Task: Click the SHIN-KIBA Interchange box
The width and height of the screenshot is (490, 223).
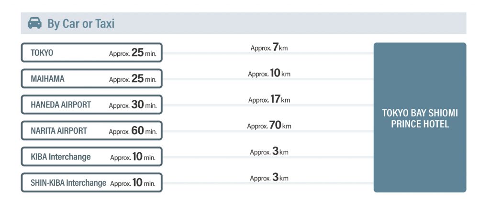Action: pyautogui.click(x=91, y=182)
